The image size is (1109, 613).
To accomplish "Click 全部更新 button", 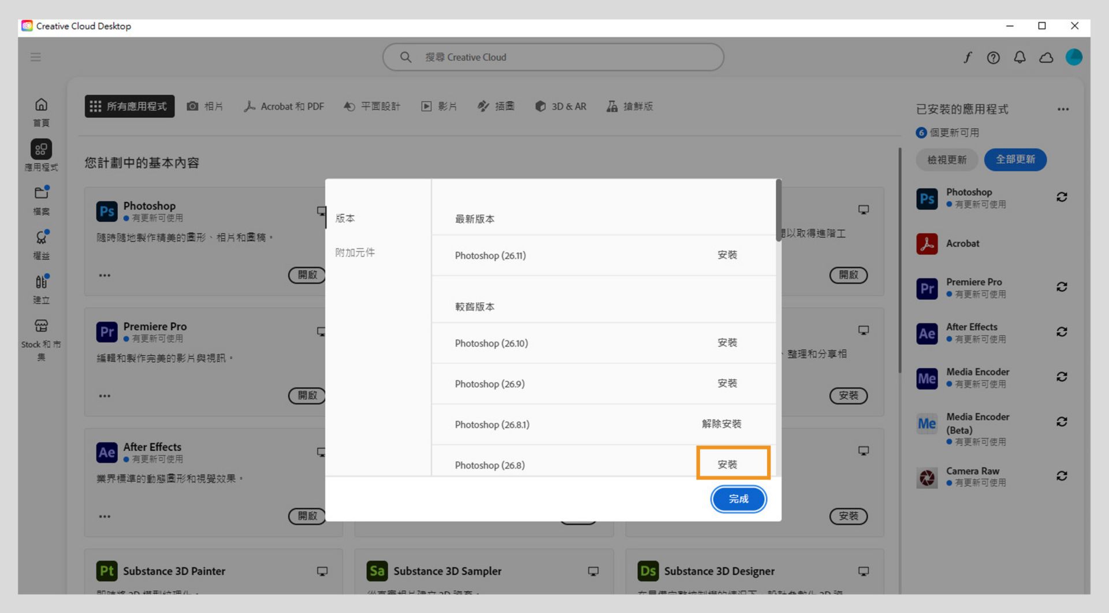I will coord(1015,159).
